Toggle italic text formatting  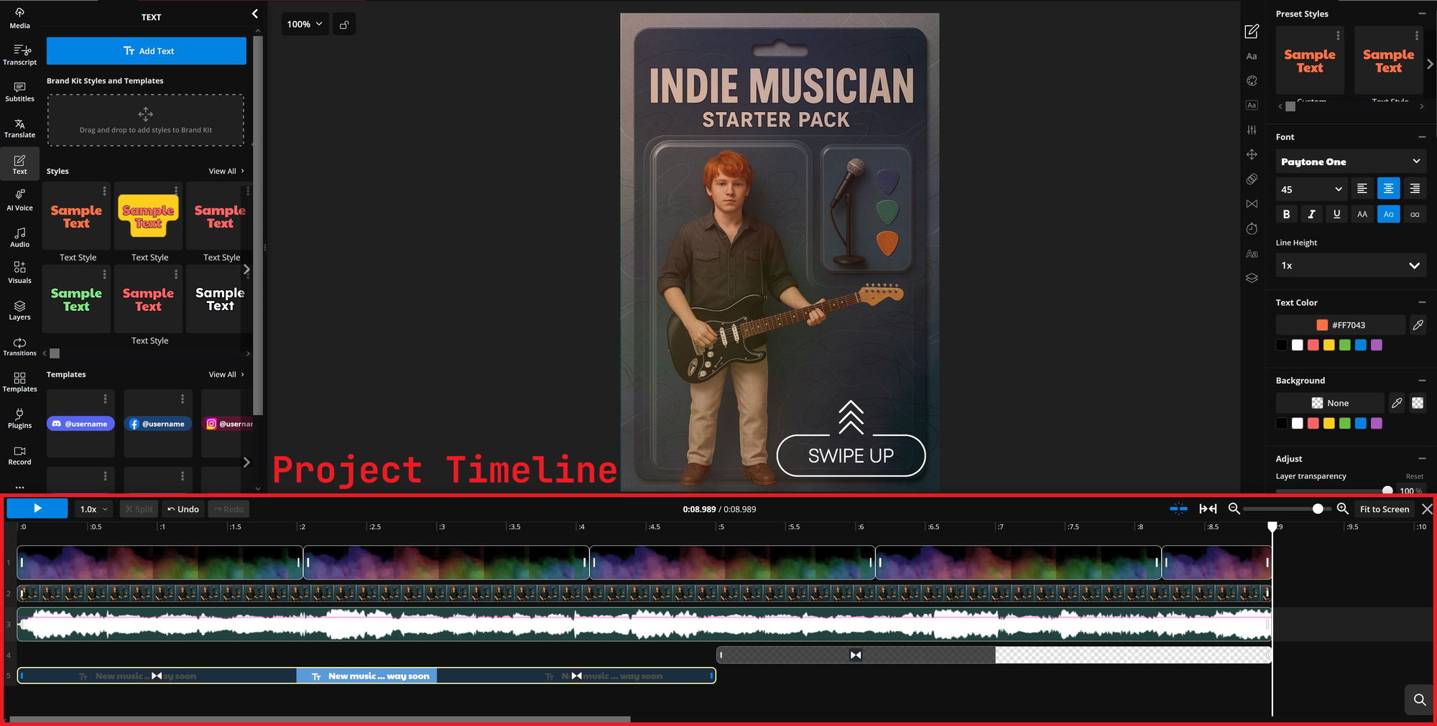coord(1311,214)
